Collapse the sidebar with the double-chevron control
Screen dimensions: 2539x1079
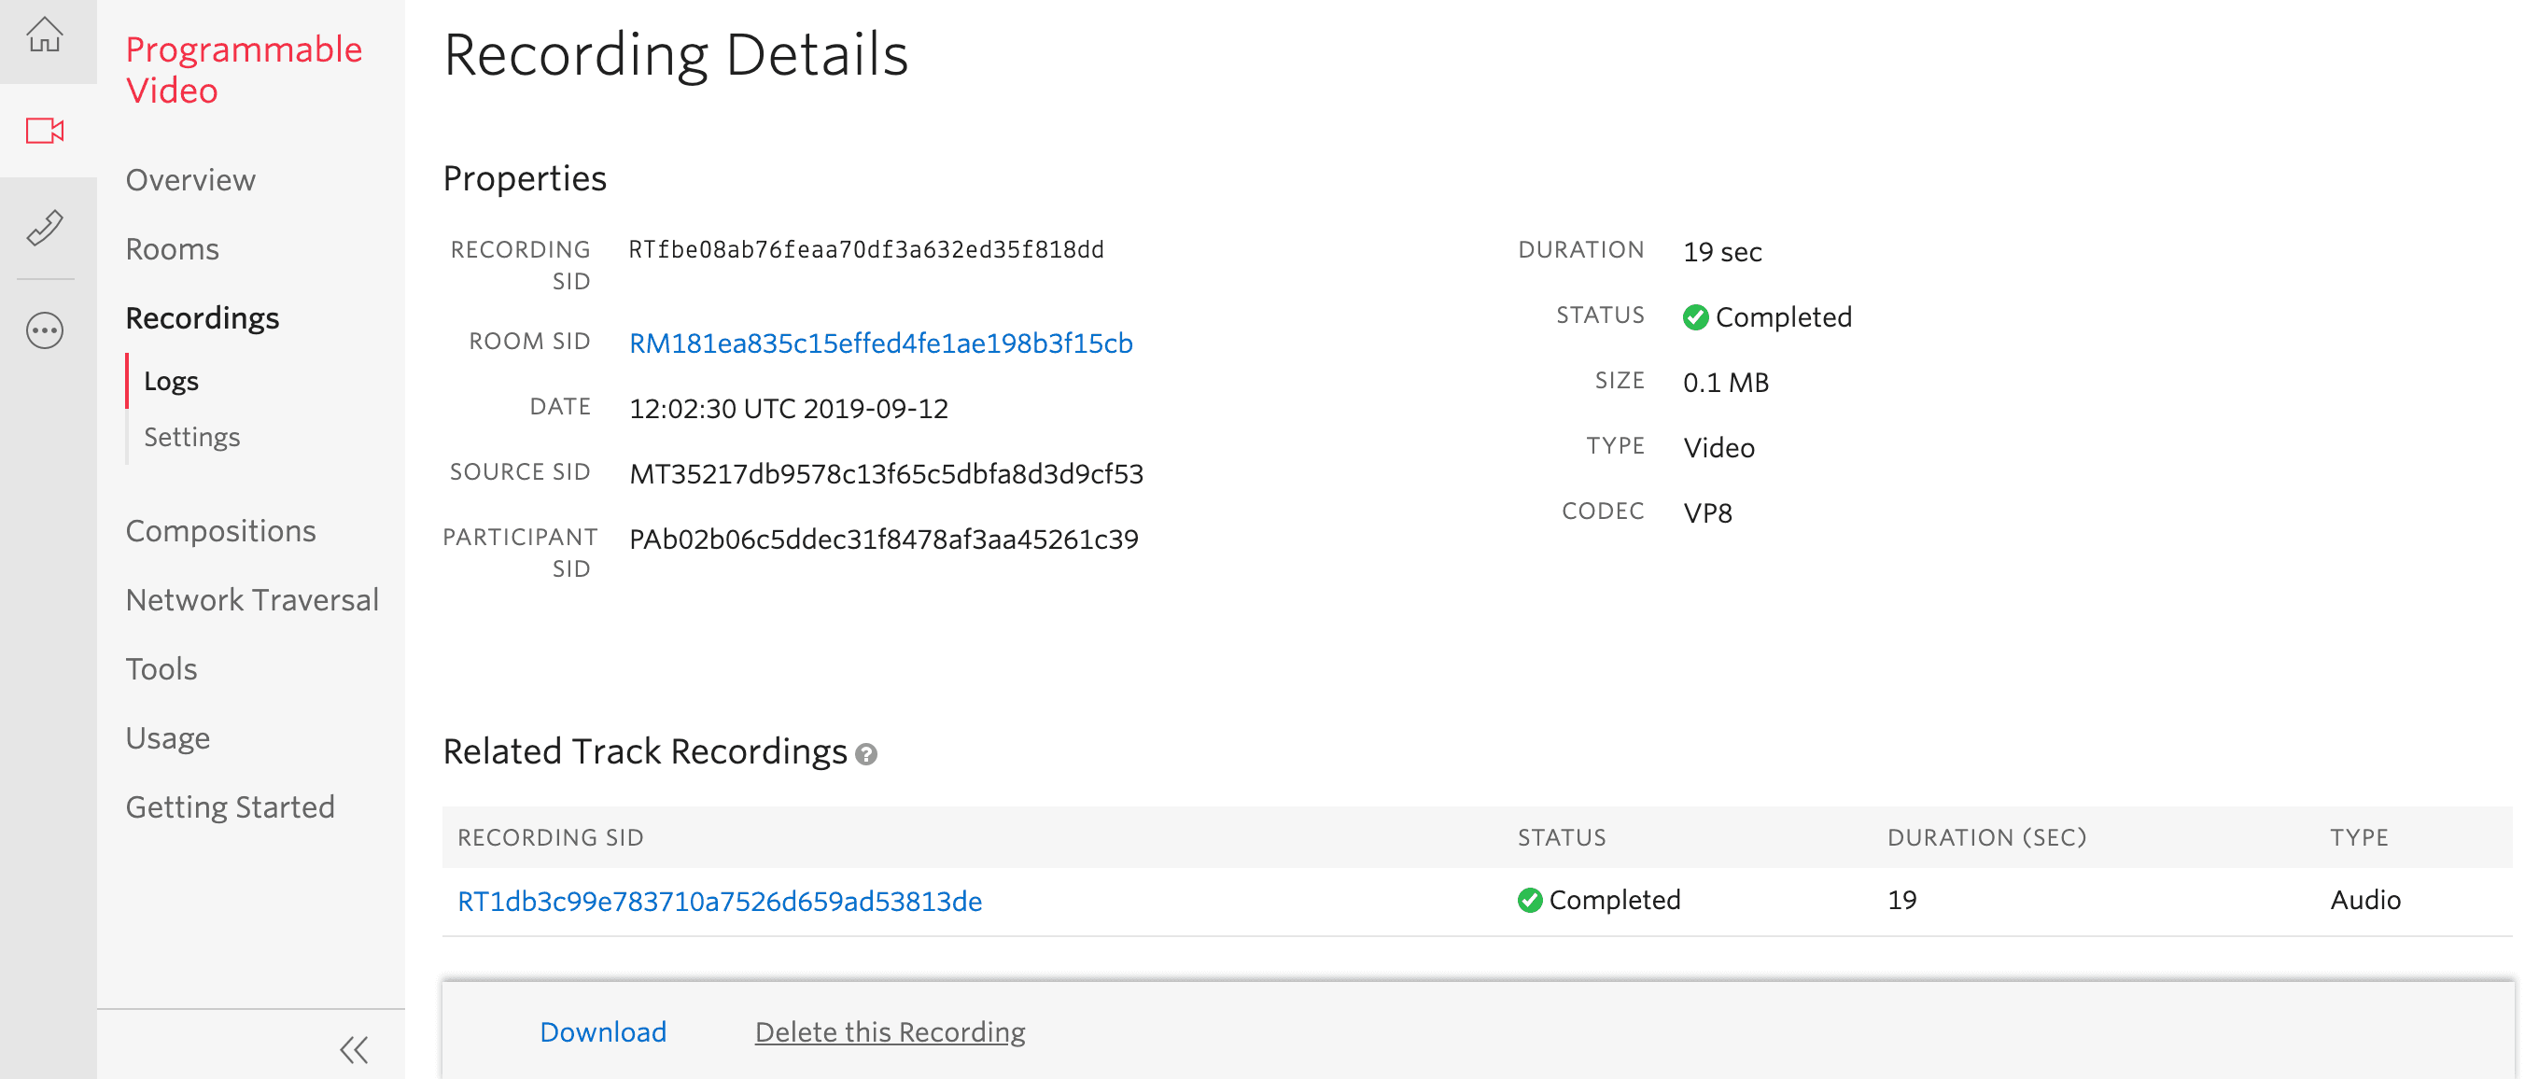[356, 1049]
